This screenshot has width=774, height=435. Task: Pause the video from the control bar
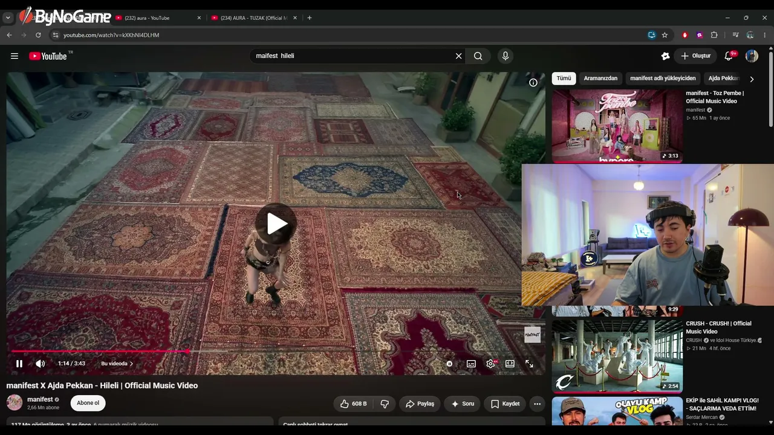[x=19, y=364]
